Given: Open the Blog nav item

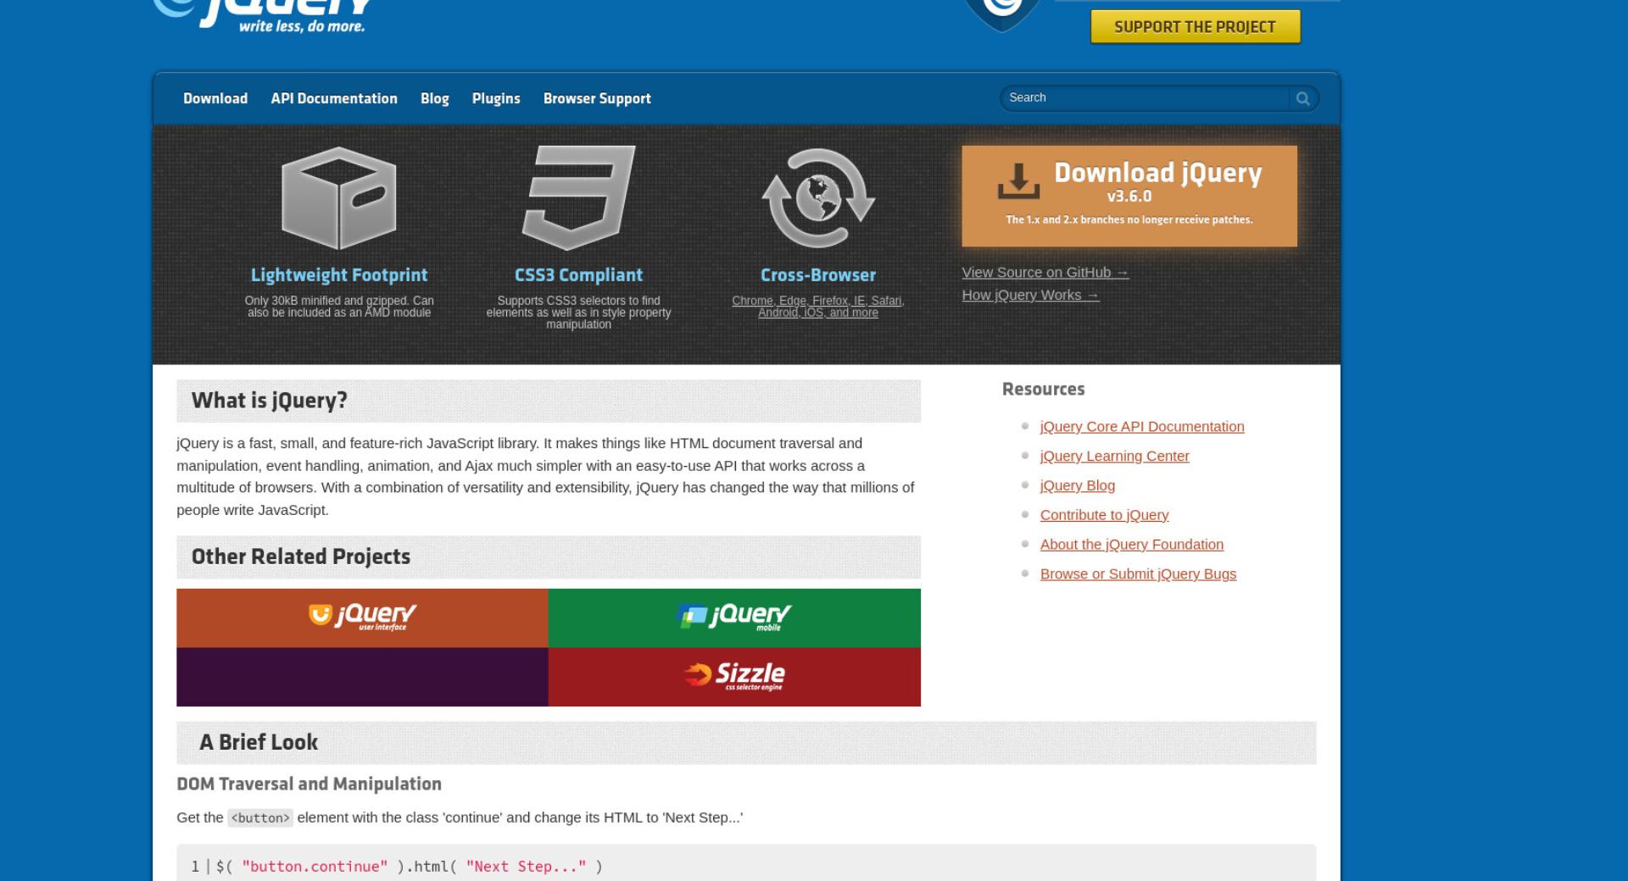Looking at the screenshot, I should coord(435,98).
